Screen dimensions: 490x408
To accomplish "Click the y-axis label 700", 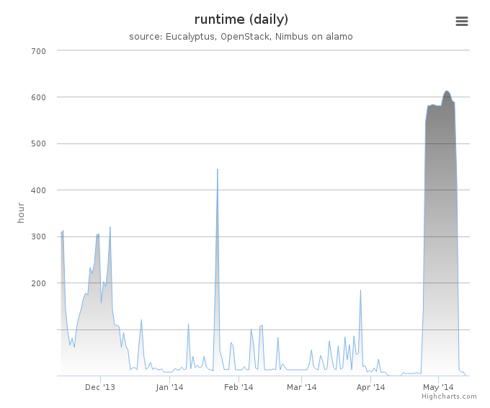I will (x=38, y=51).
